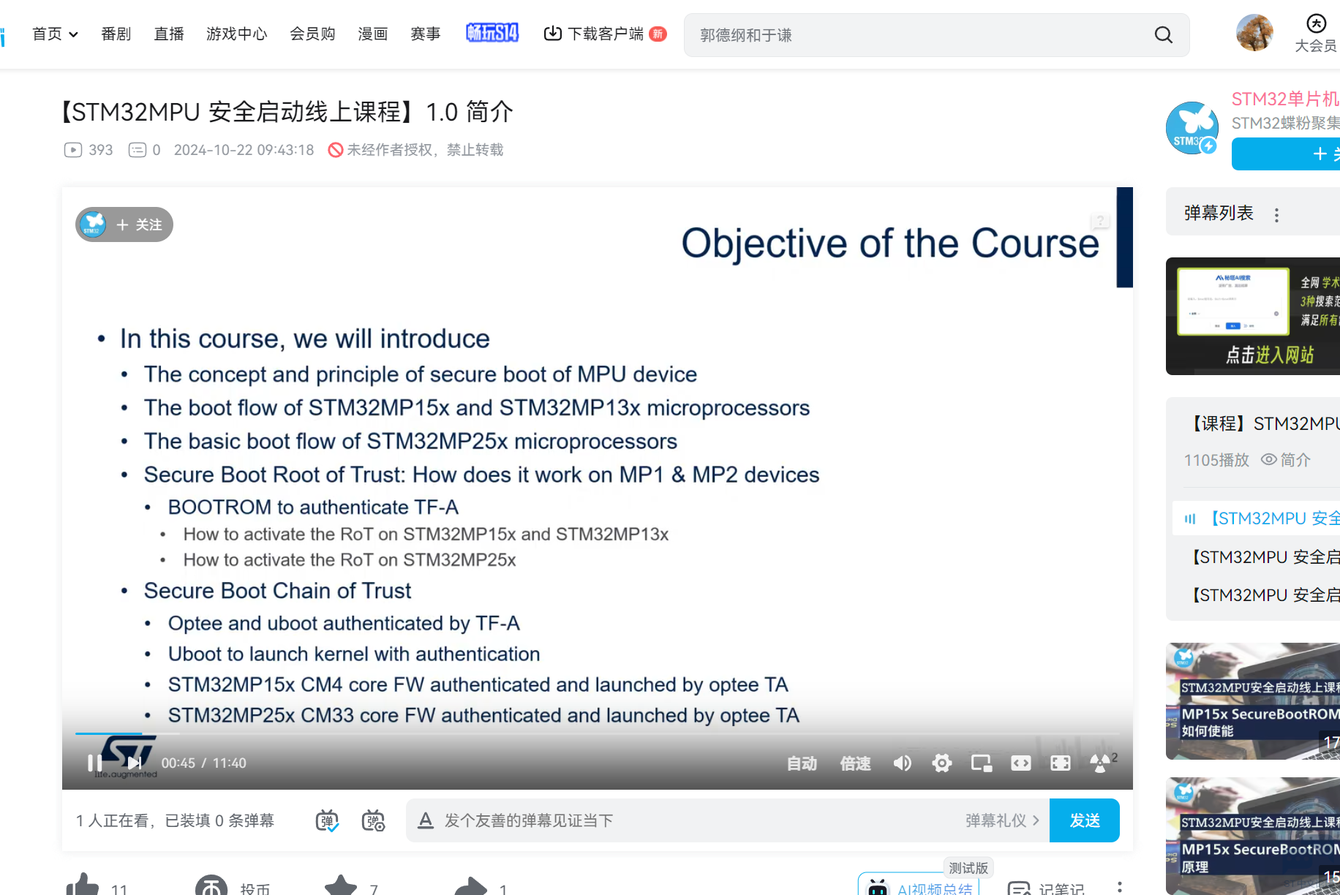The height and width of the screenshot is (895, 1340).
Task: Skip to the next video
Action: [134, 763]
